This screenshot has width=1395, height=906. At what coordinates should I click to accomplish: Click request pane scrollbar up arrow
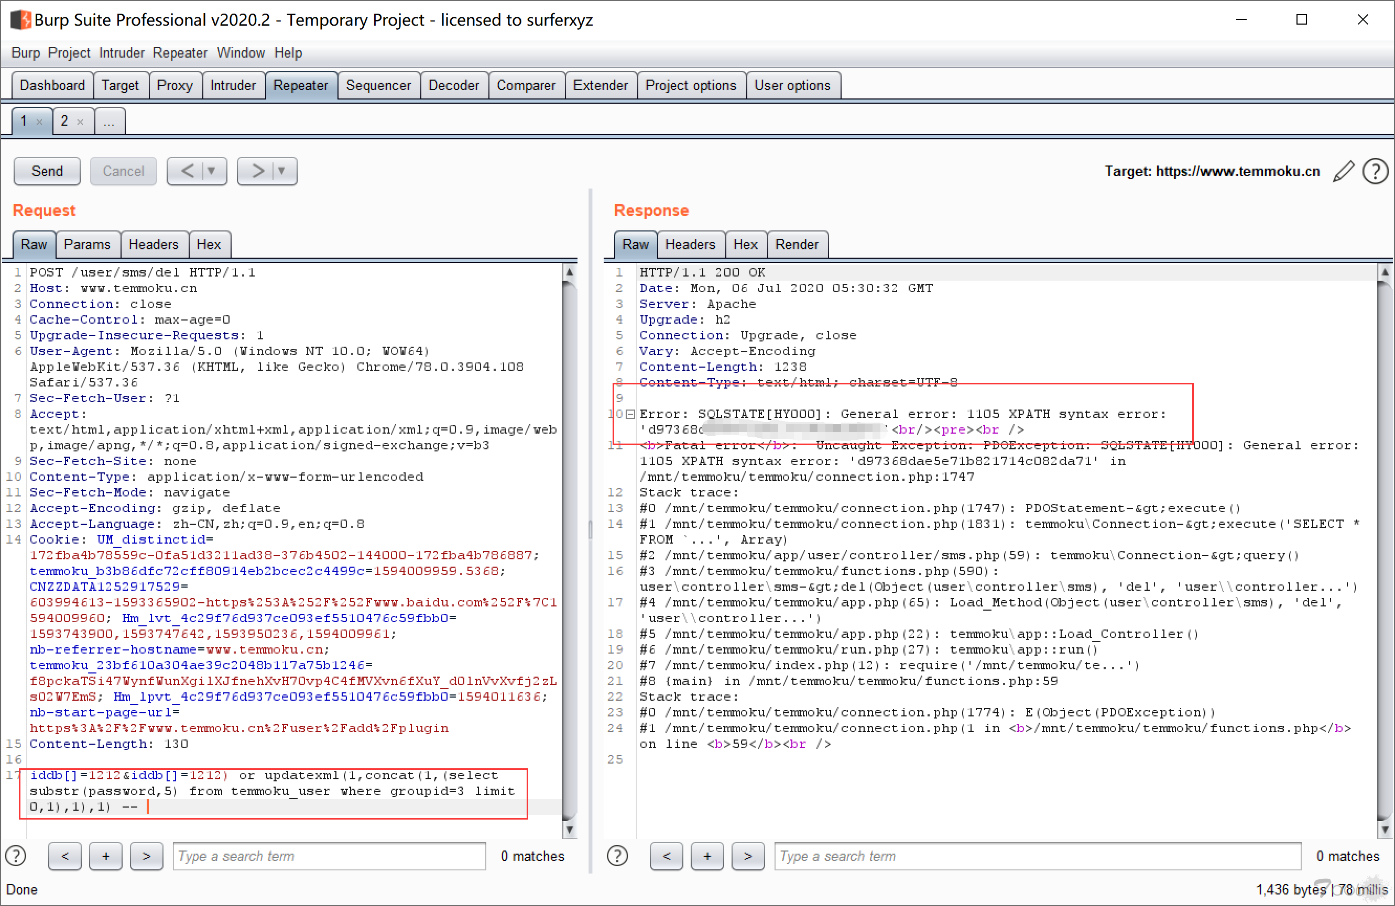coord(569,272)
